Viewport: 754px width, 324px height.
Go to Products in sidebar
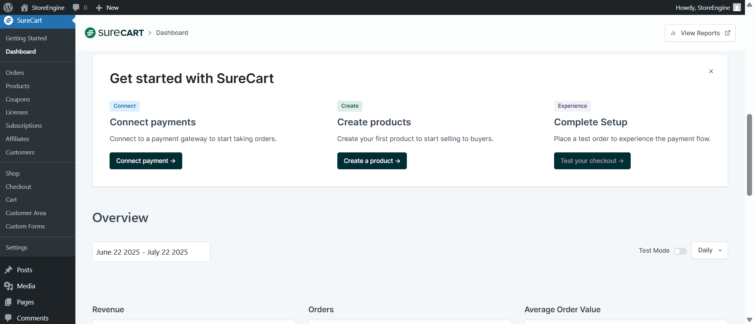(x=18, y=86)
